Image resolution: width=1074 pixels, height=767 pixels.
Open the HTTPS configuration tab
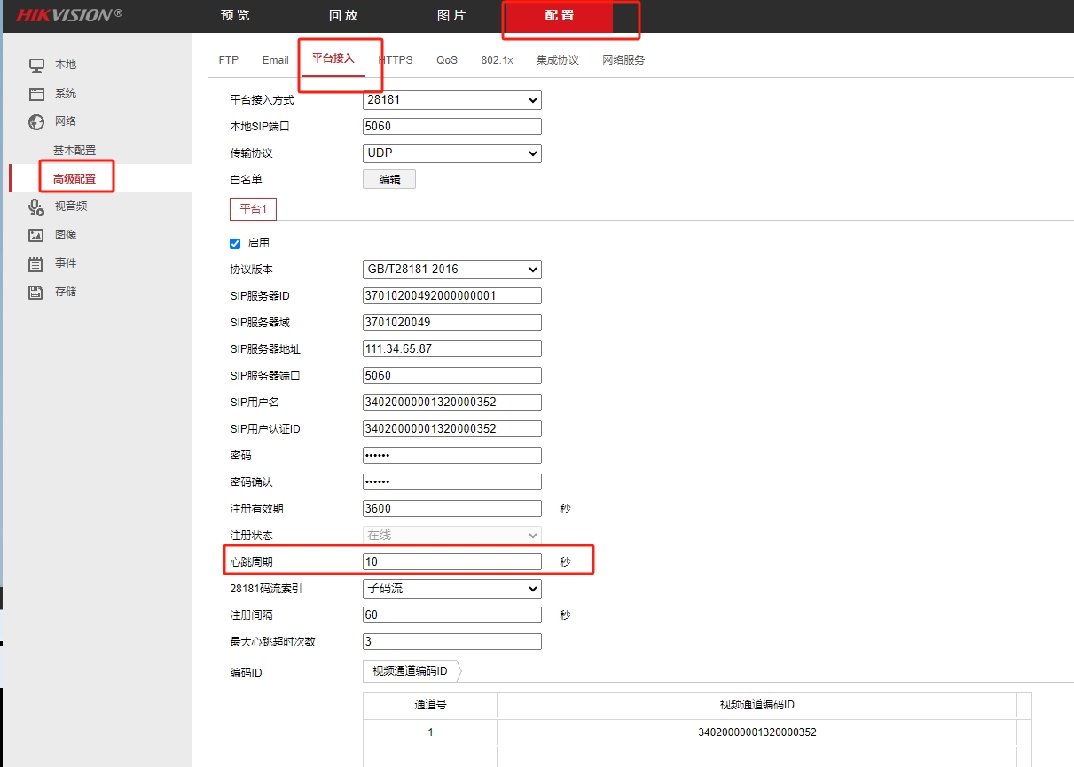(396, 59)
